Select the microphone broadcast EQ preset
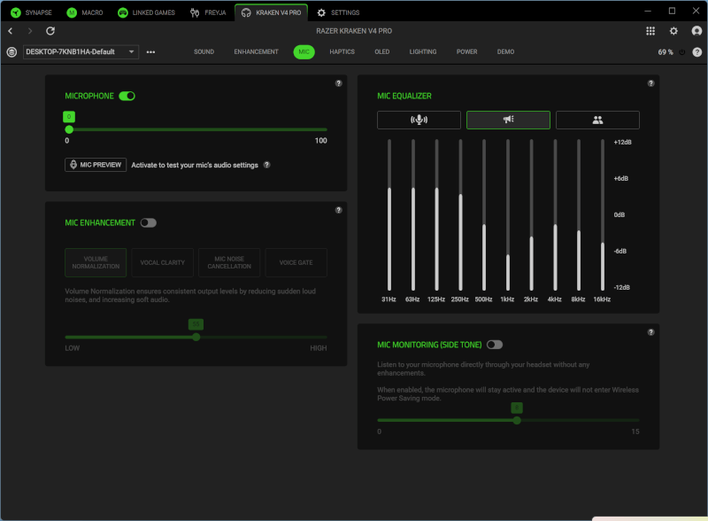 click(419, 120)
